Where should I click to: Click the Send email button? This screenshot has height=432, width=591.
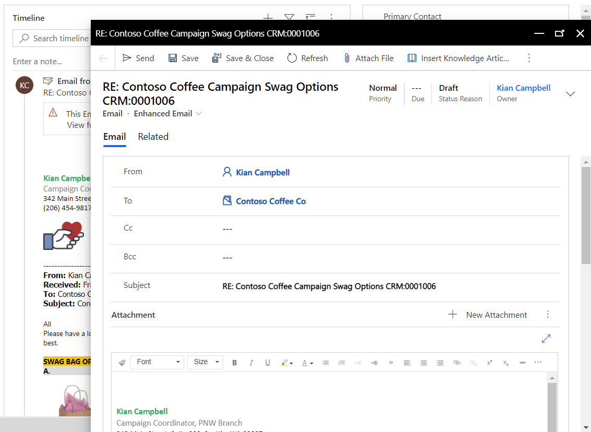[138, 58]
